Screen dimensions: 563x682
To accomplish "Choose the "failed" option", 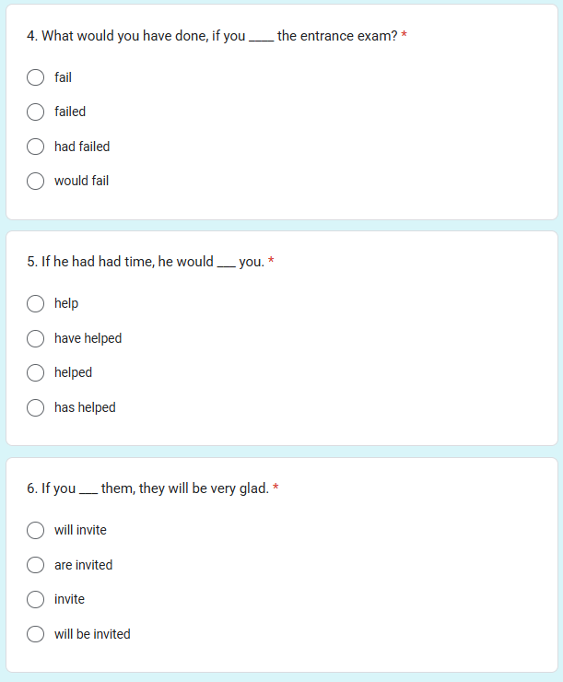I will (x=35, y=112).
